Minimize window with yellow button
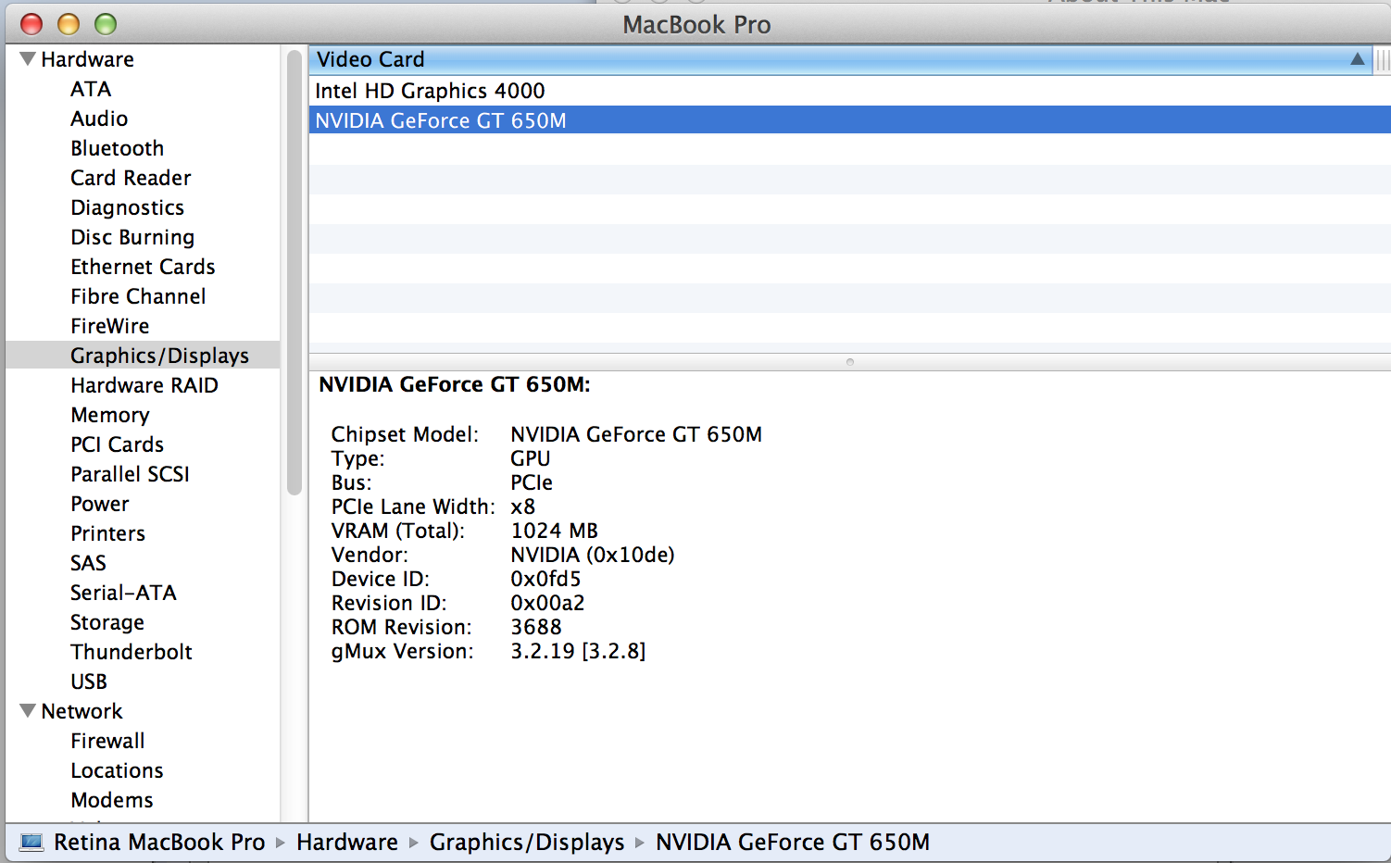Image resolution: width=1391 pixels, height=863 pixels. point(69,24)
